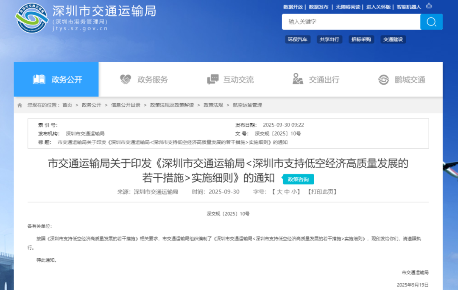
Task: Open the 招标采购 quick tag
Action: point(361,39)
